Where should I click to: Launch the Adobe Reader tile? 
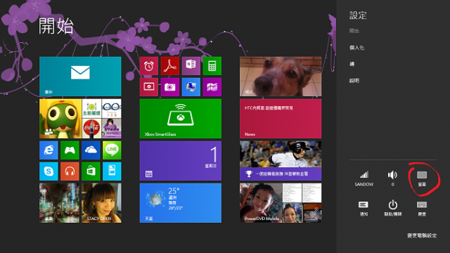click(x=170, y=66)
